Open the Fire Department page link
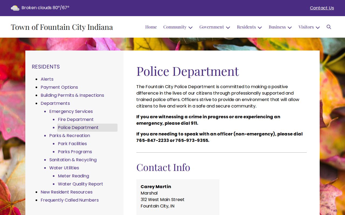This screenshot has height=215, width=345. click(76, 119)
